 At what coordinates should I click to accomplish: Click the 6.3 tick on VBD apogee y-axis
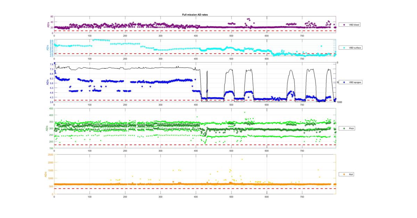[x=51, y=78]
